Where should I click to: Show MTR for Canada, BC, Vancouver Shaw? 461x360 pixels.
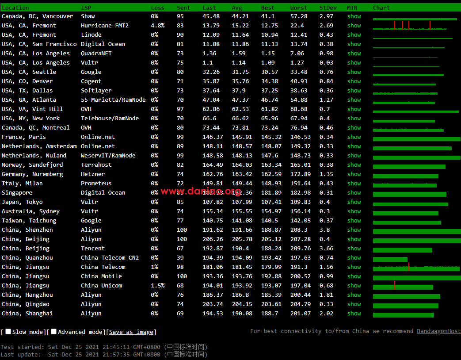[354, 16]
